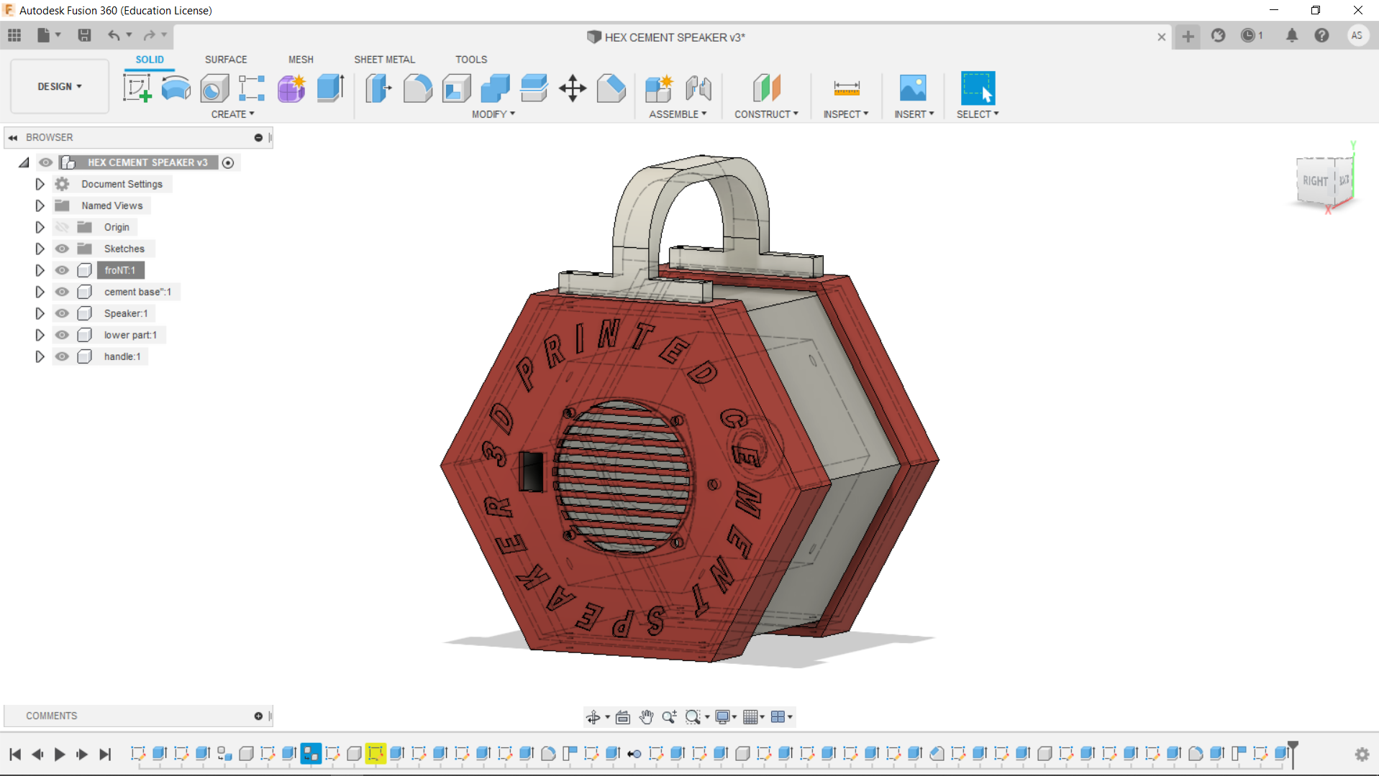The image size is (1379, 776).
Task: Activate the Move/Copy tool
Action: [x=573, y=88]
